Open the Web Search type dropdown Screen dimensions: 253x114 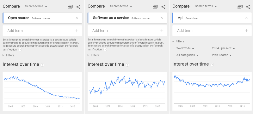pos(222,55)
